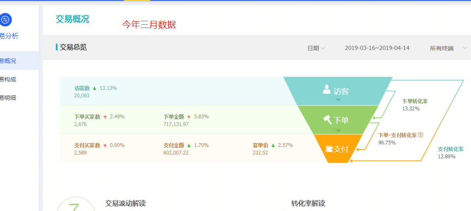Click the value 232.52

point(261,153)
